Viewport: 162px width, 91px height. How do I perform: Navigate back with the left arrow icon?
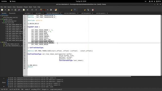(32, 10)
